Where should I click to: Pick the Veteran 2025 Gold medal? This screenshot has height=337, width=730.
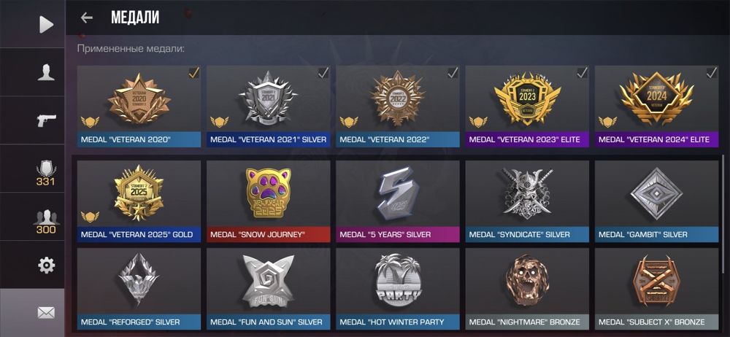(x=139, y=201)
